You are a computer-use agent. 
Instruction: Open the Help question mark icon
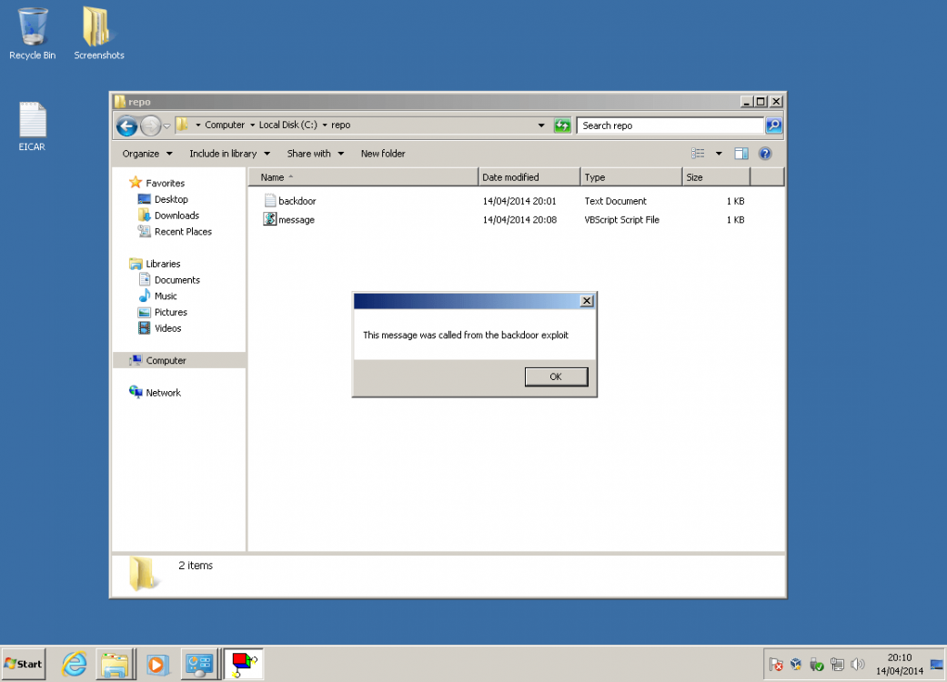point(765,154)
